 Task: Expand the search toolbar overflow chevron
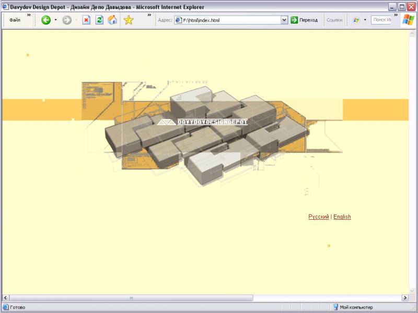(396, 15)
